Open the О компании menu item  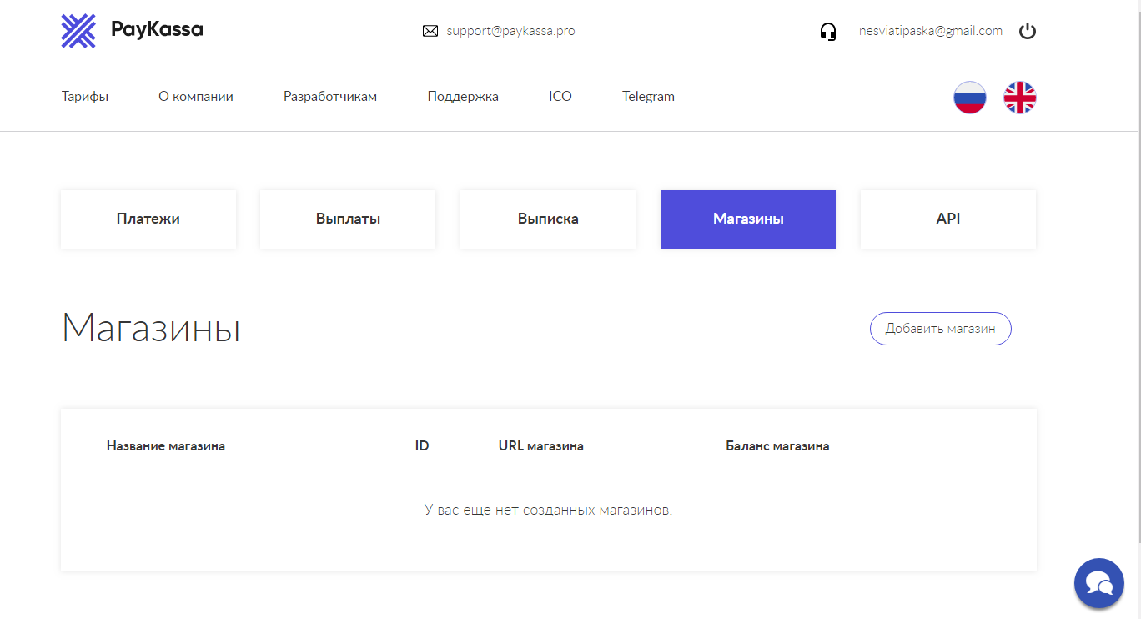pos(196,96)
